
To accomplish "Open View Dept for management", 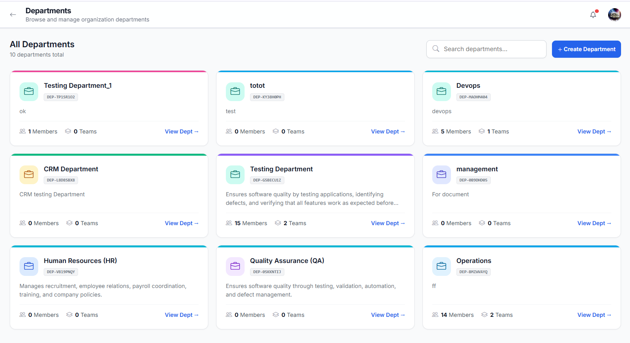I will 595,223.
